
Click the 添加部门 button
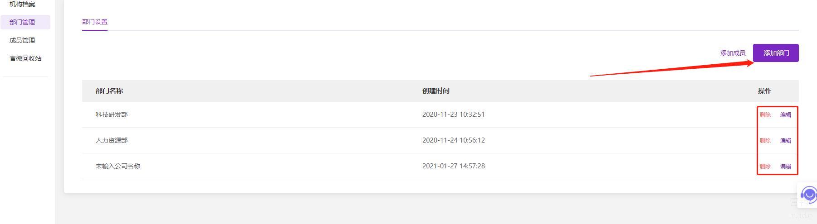(776, 53)
